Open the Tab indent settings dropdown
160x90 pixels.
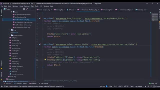point(132,86)
